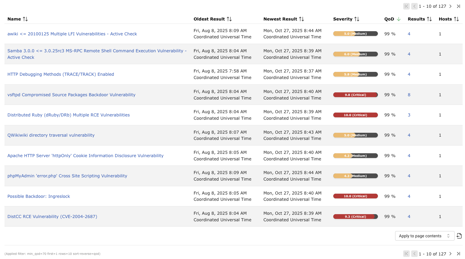Click the 10.0 Critical severity bar for Ingreslock
This screenshot has width=465, height=259.
(x=355, y=196)
